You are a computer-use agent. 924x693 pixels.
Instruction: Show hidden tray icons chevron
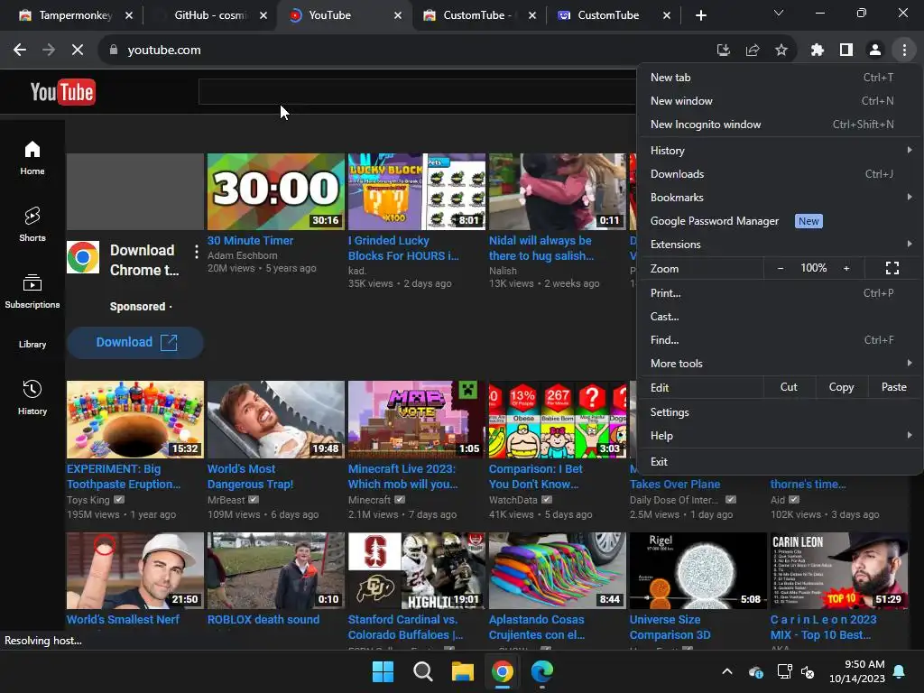click(727, 671)
